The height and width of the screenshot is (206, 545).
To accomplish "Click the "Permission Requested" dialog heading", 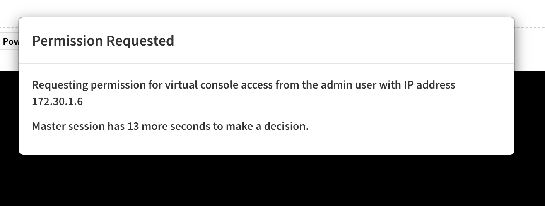I will tap(103, 41).
